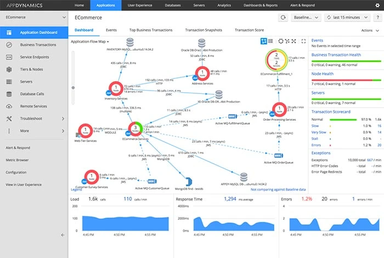Select the Web-Tier-Services node
The width and height of the screenshot is (384, 258).
click(x=85, y=131)
